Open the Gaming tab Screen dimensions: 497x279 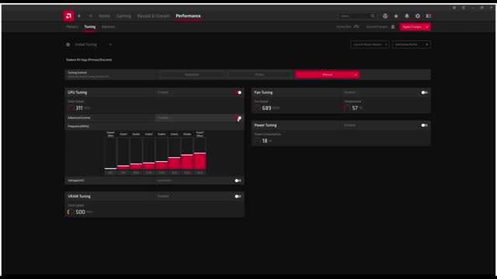[123, 15]
